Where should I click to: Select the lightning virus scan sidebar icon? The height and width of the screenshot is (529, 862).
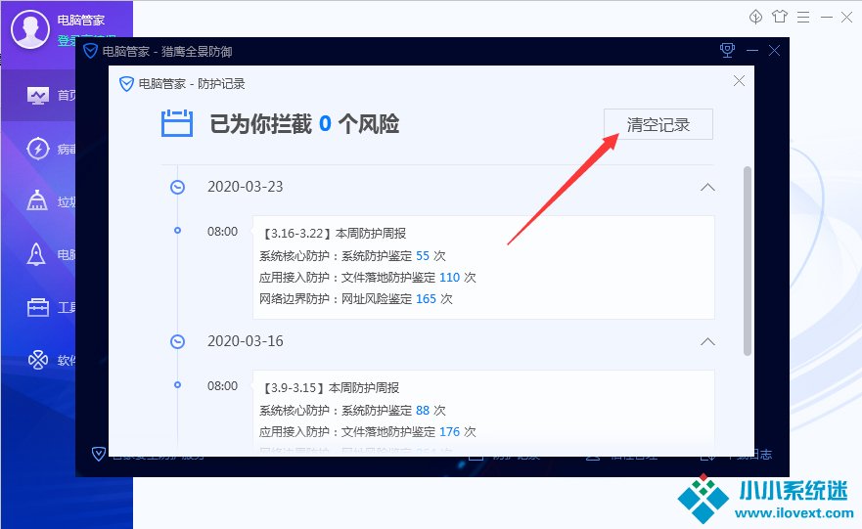38,149
